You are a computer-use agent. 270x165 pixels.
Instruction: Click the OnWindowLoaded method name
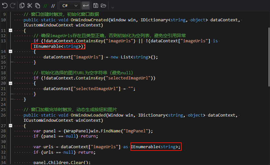[x=88, y=115]
